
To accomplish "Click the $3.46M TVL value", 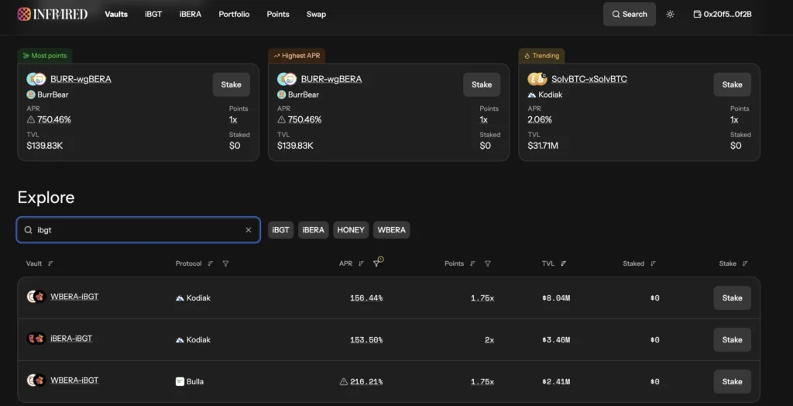I will pyautogui.click(x=556, y=339).
